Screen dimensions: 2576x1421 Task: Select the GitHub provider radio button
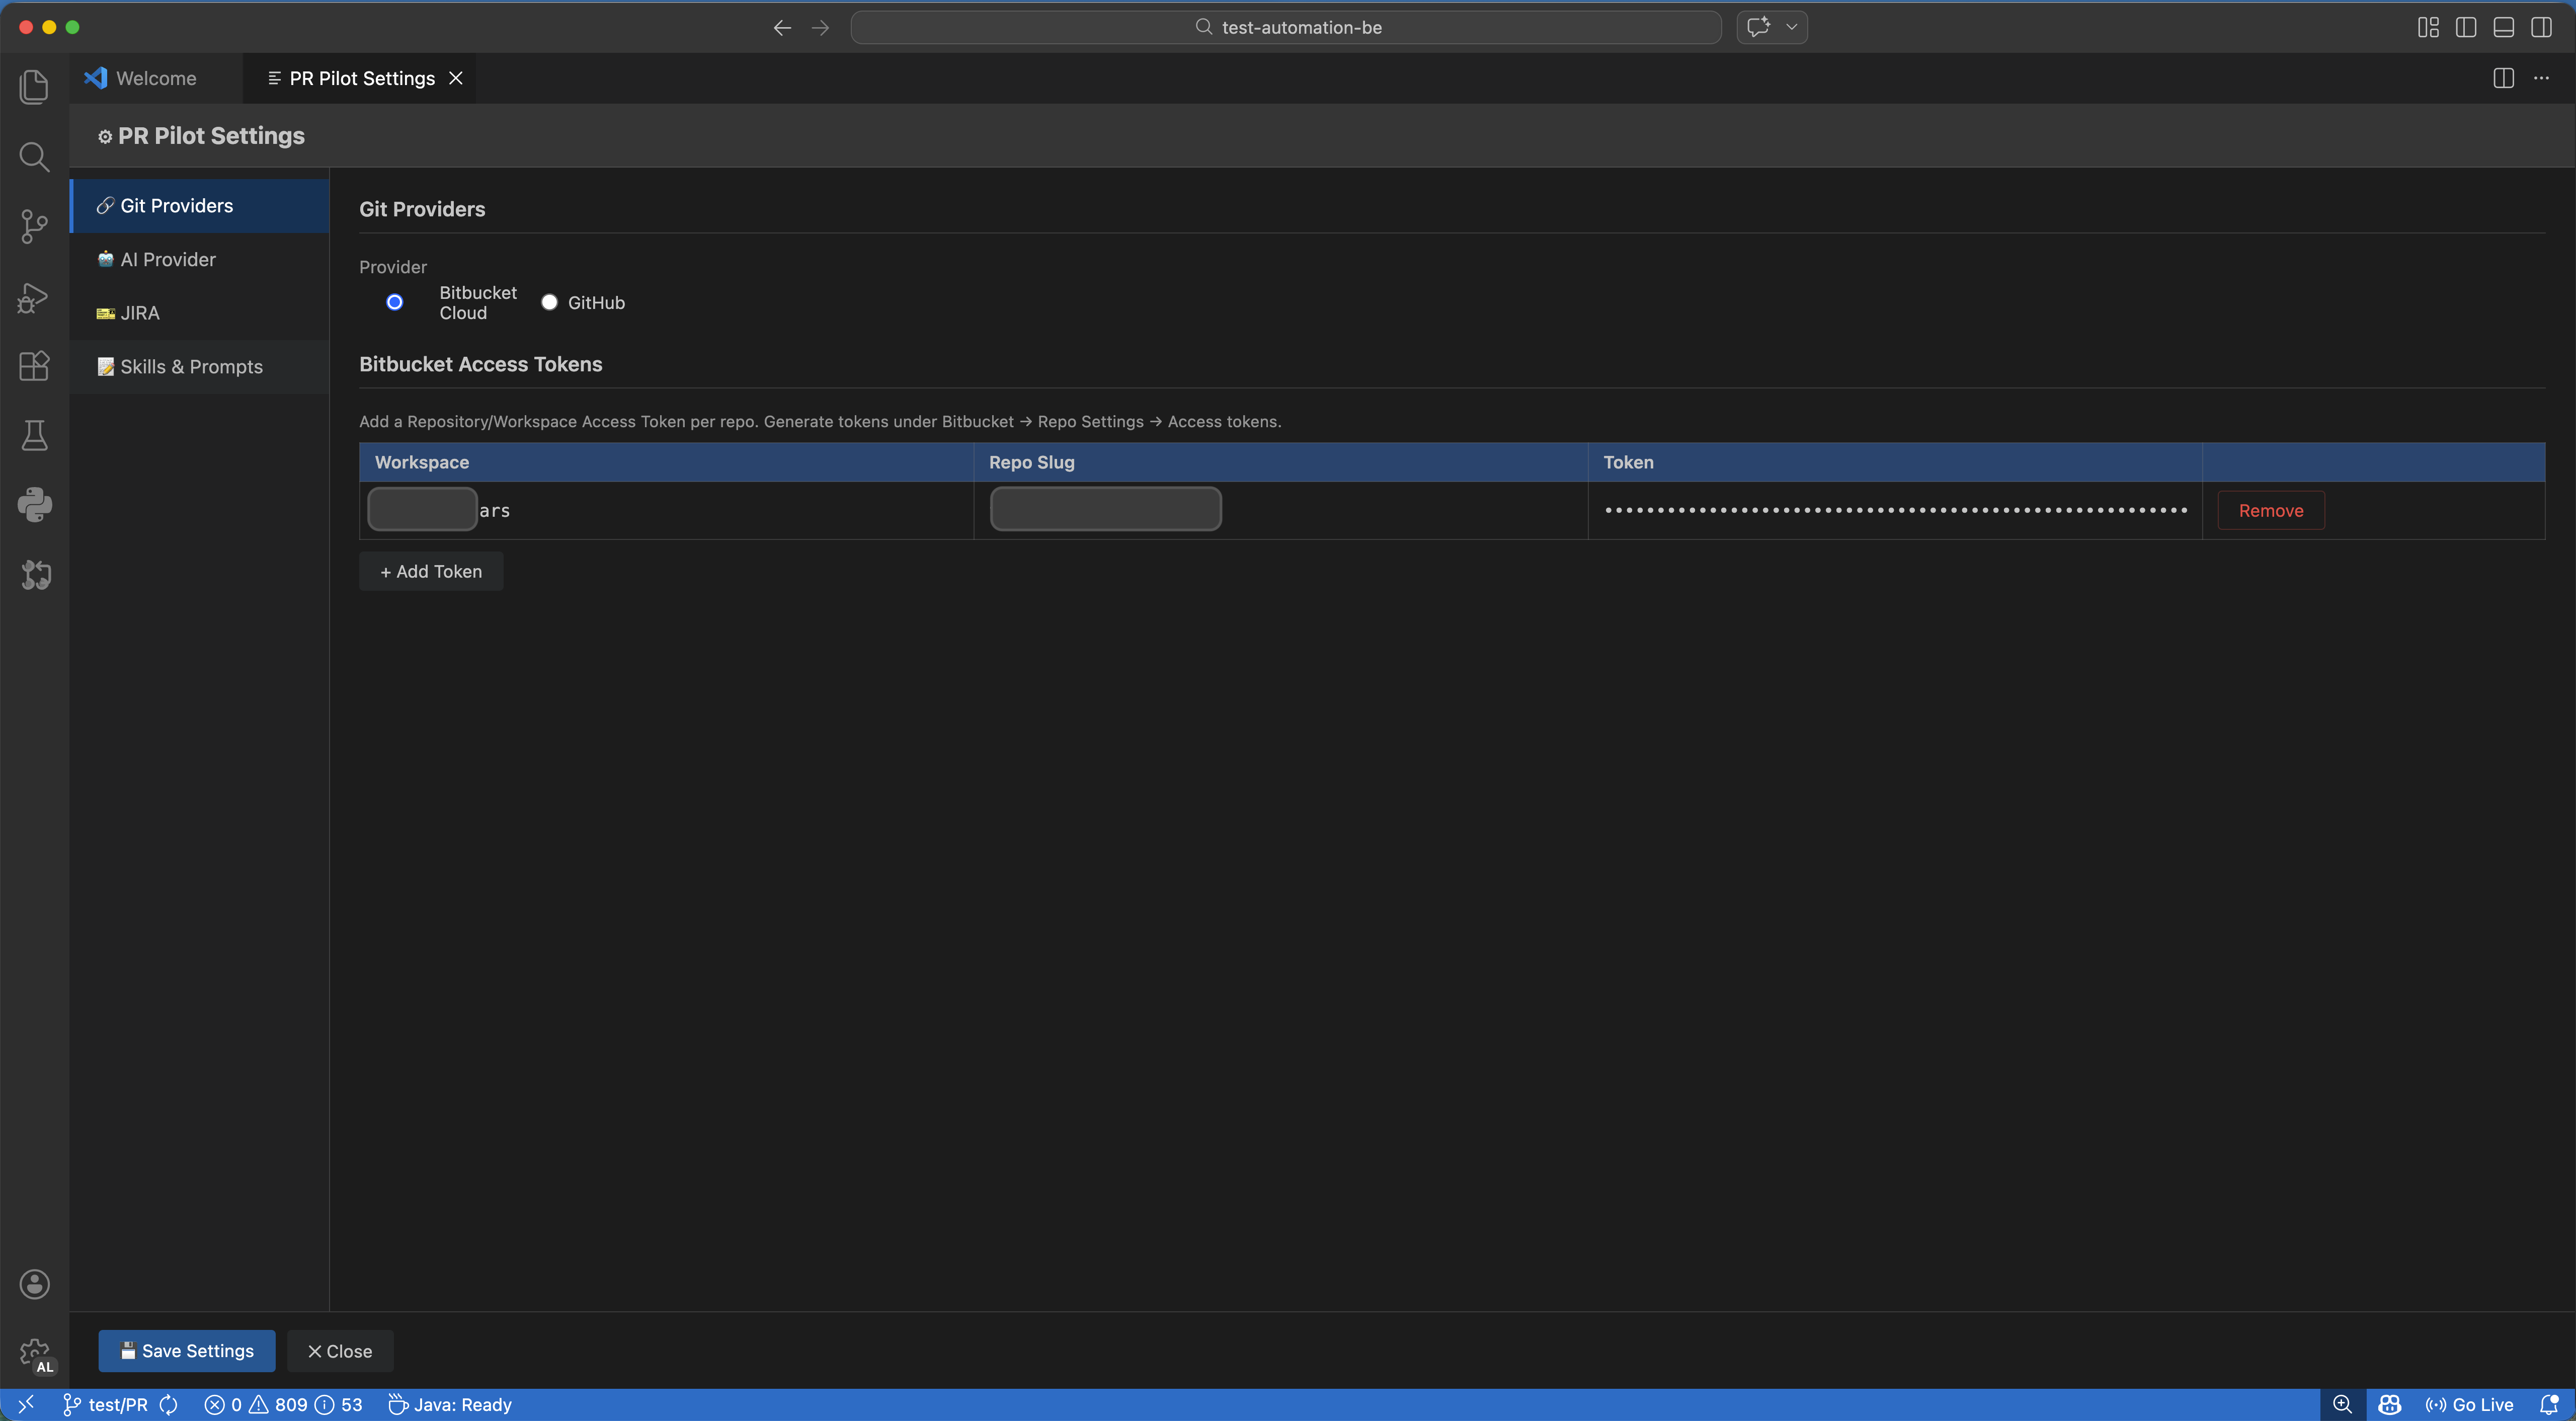pyautogui.click(x=549, y=302)
